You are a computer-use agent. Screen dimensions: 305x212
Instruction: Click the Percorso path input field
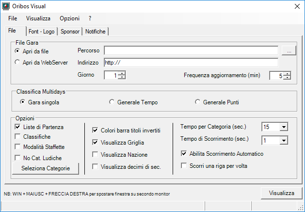click(x=191, y=50)
